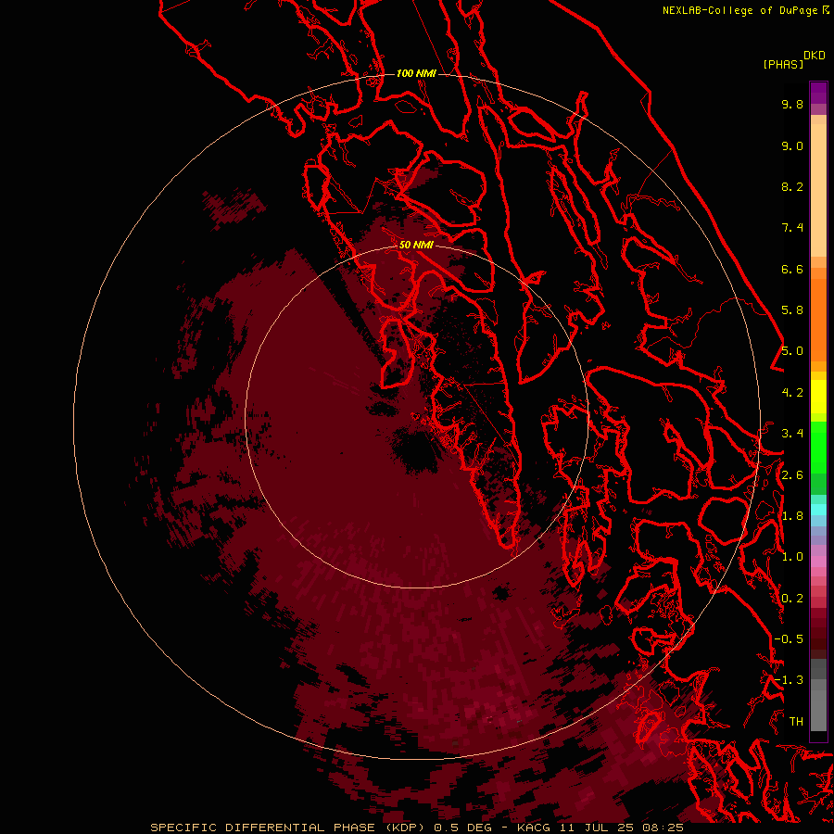Click the 9.8 value on the color scale
The width and height of the screenshot is (834, 834).
click(x=792, y=105)
